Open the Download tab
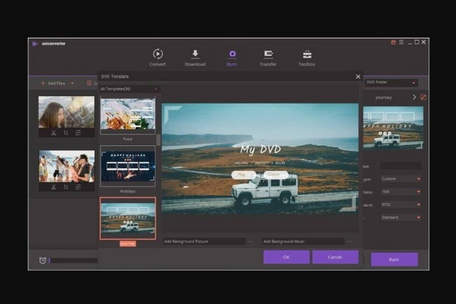 (195, 58)
